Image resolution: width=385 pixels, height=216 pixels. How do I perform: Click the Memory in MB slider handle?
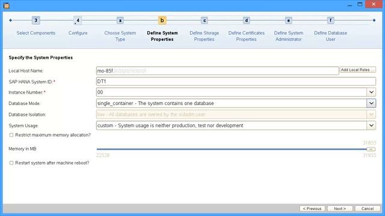(x=371, y=149)
